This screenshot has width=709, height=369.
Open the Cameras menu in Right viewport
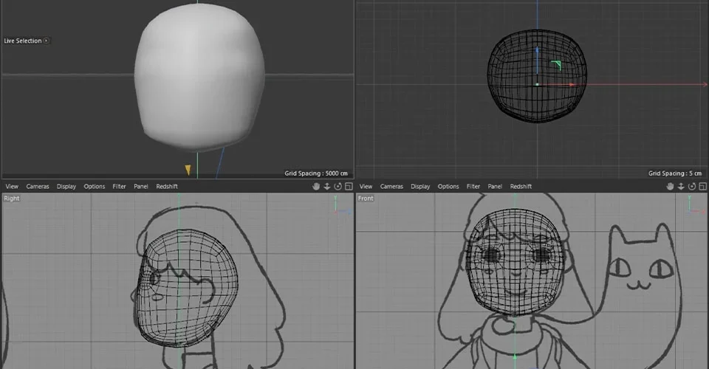pyautogui.click(x=38, y=186)
